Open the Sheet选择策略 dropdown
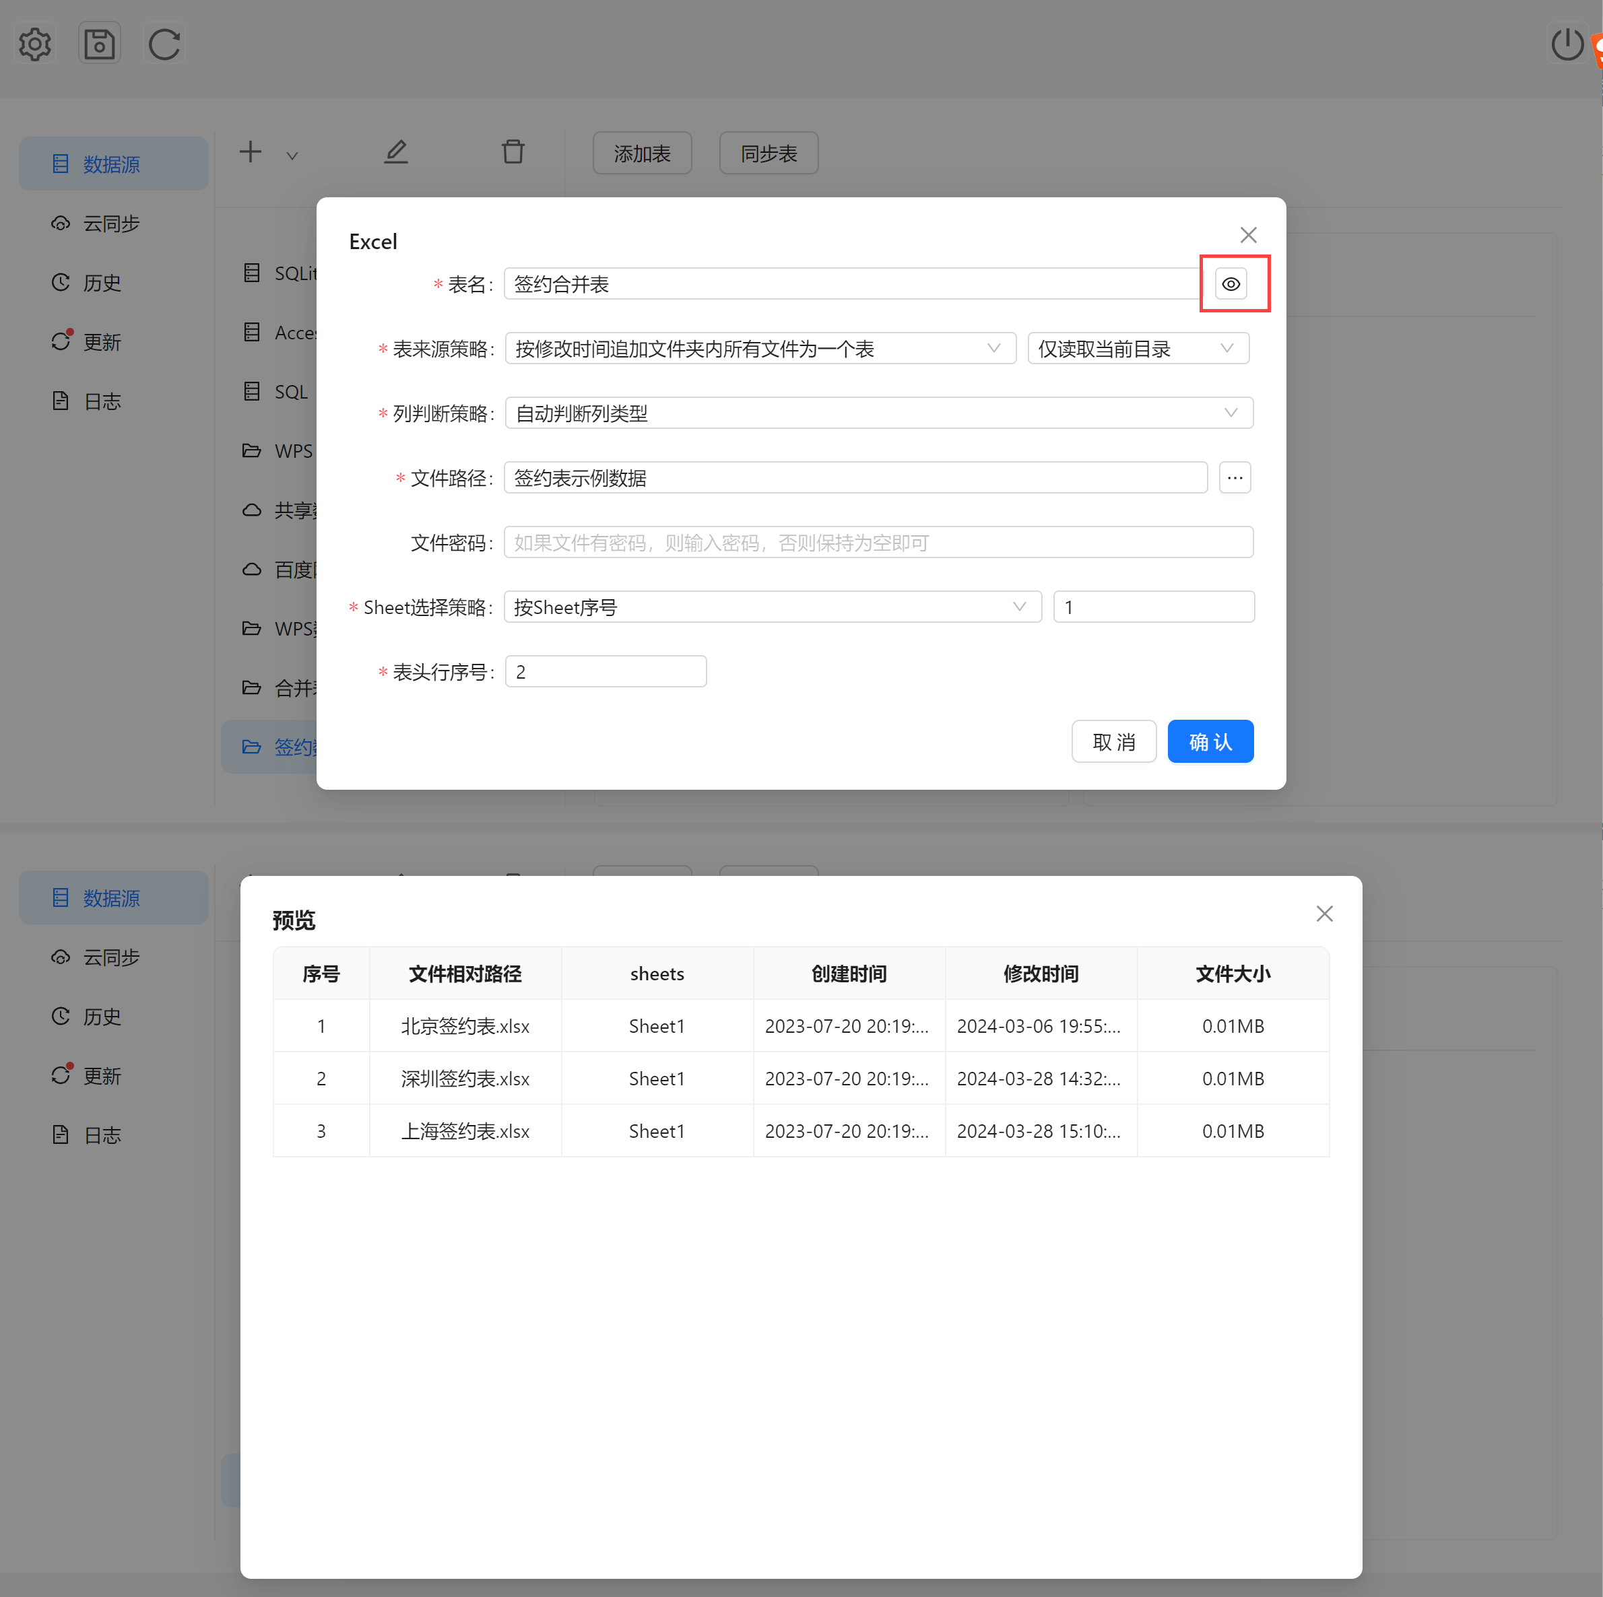This screenshot has width=1603, height=1597. point(772,607)
